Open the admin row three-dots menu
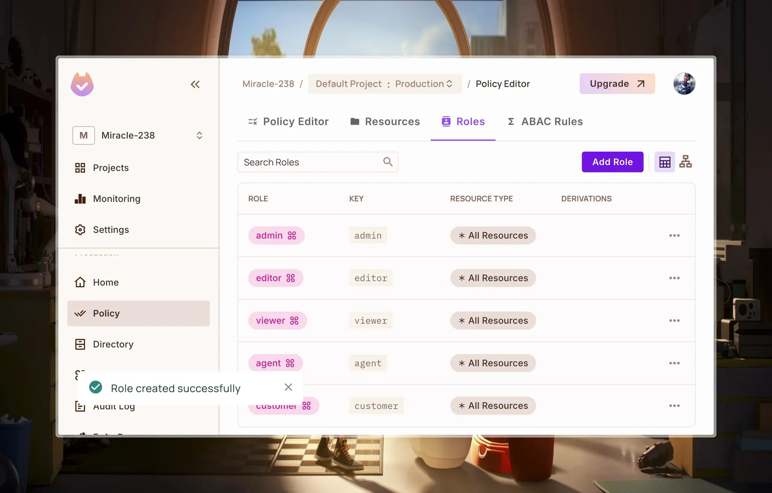The width and height of the screenshot is (772, 493). click(x=674, y=236)
